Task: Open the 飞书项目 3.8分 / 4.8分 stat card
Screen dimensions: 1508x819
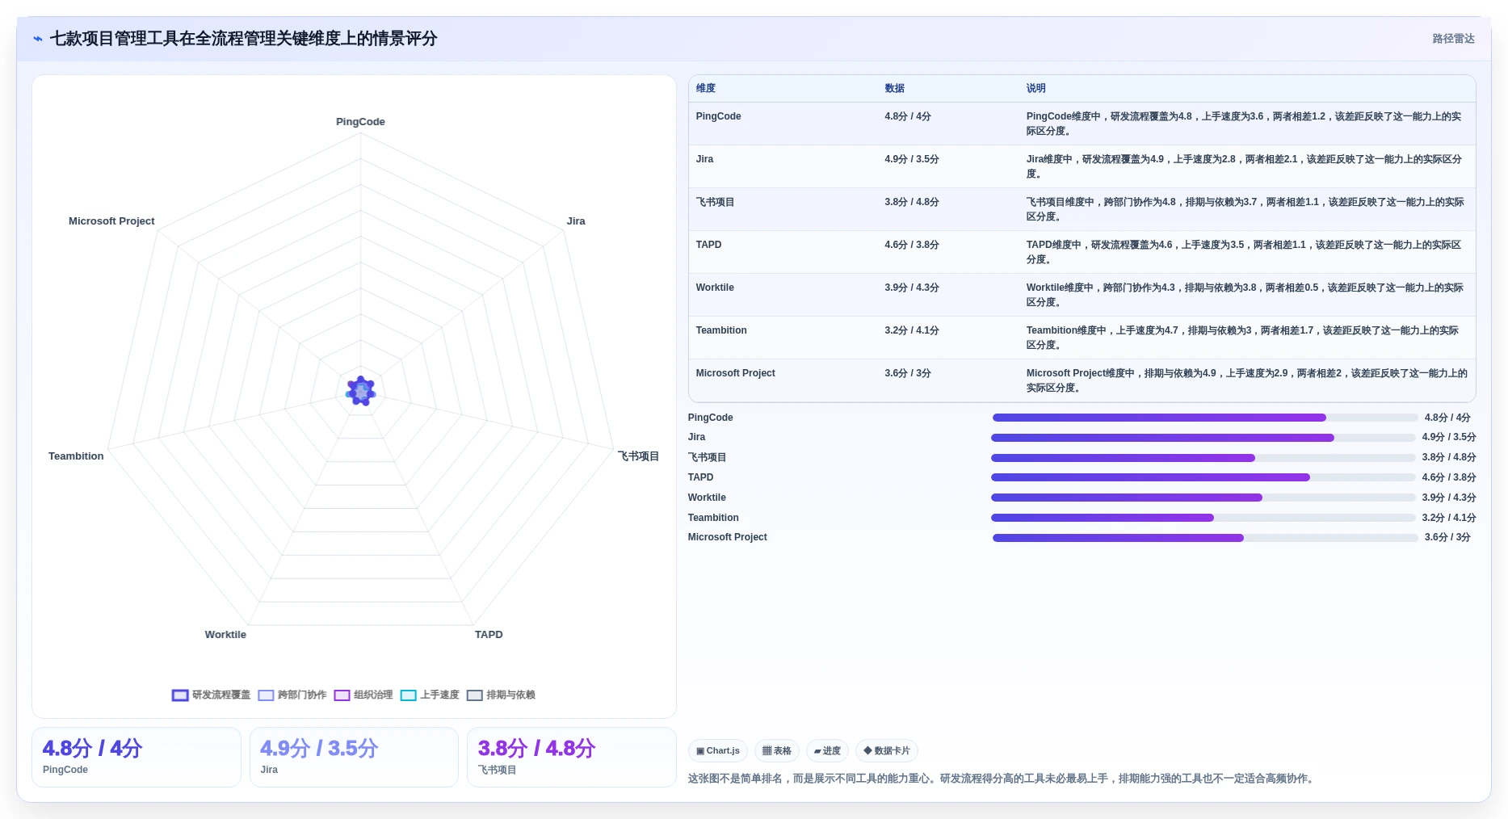Action: point(572,757)
